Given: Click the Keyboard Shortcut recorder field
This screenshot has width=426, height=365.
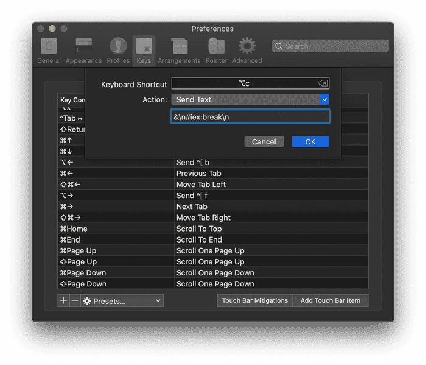Looking at the screenshot, I should (250, 83).
